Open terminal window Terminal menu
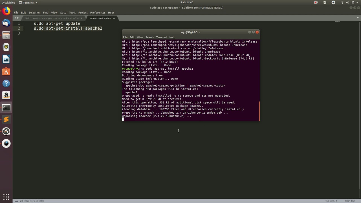This screenshot has height=203, width=361. tap(162, 37)
